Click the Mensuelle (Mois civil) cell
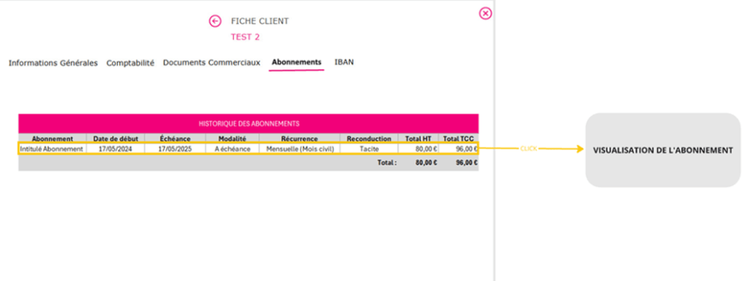This screenshot has height=281, width=749. point(299,149)
